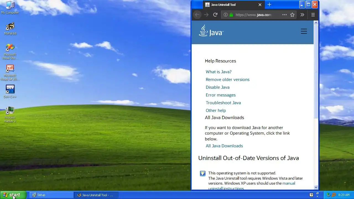Click the Java logo on the page
This screenshot has height=199, width=354.
coord(211,31)
